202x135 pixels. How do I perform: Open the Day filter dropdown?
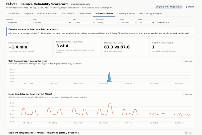click(x=84, y=23)
